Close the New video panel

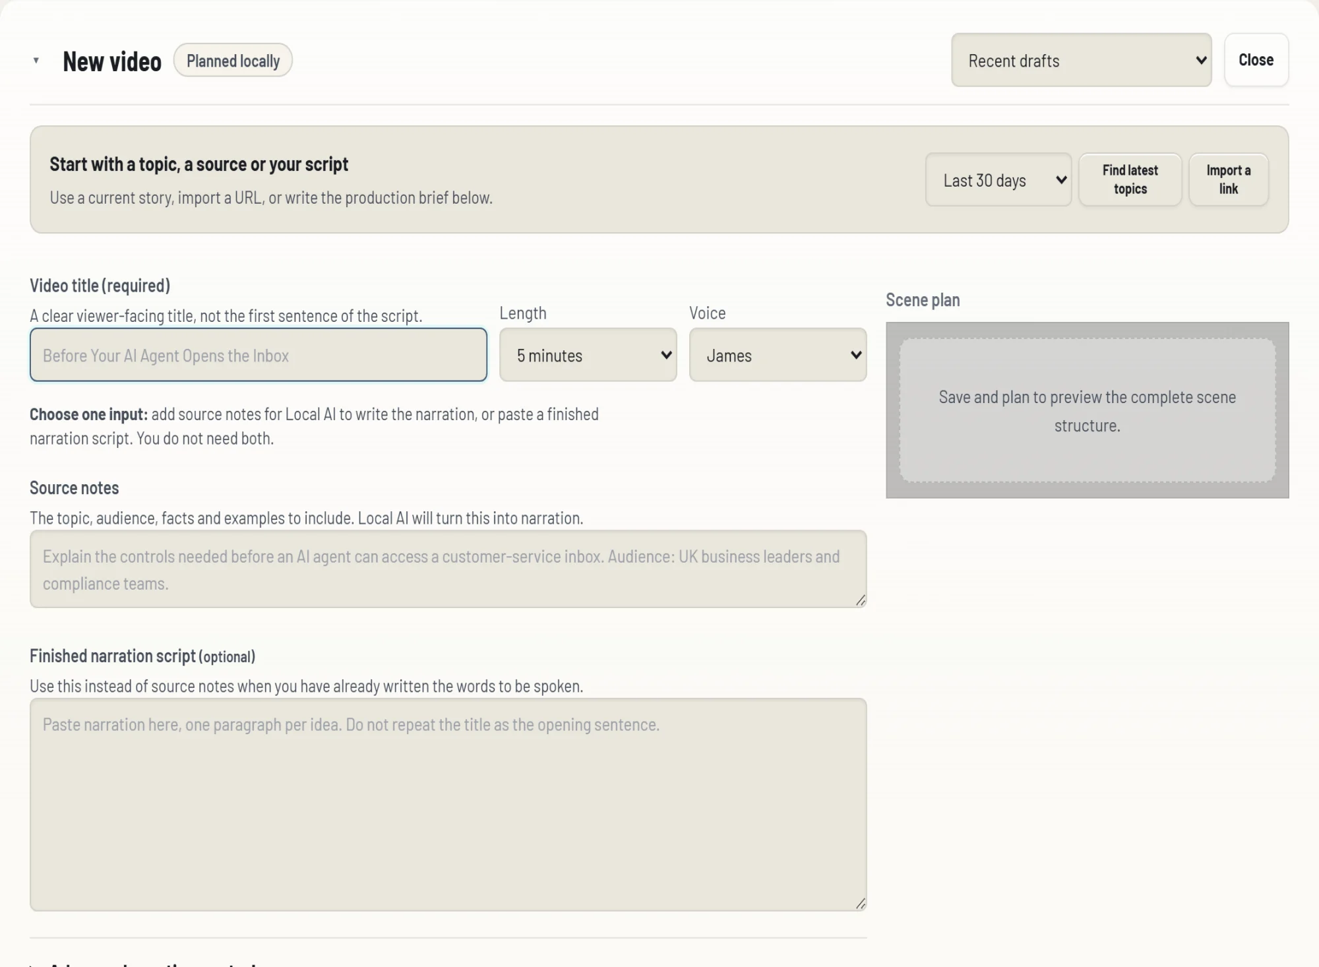click(x=1256, y=60)
